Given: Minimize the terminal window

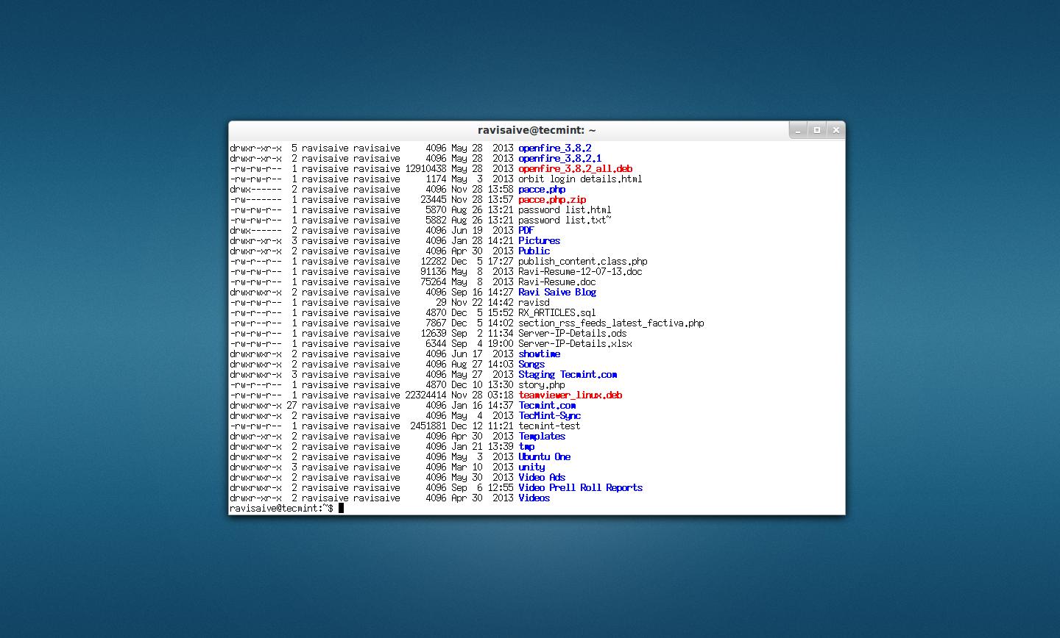Looking at the screenshot, I should (x=798, y=129).
